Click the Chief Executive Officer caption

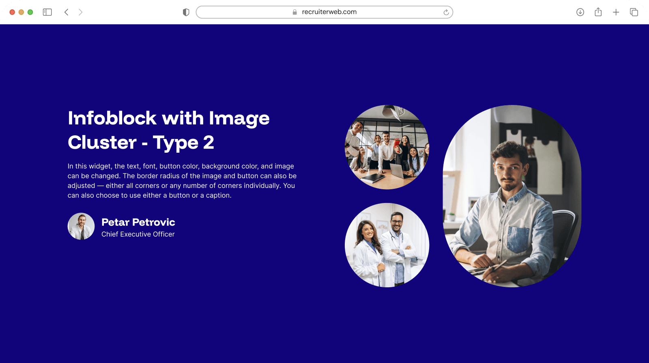coord(138,234)
